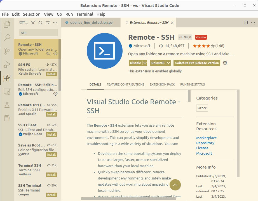Filter extensions with the funnel icon
This screenshot has height=201, width=258.
33,23
